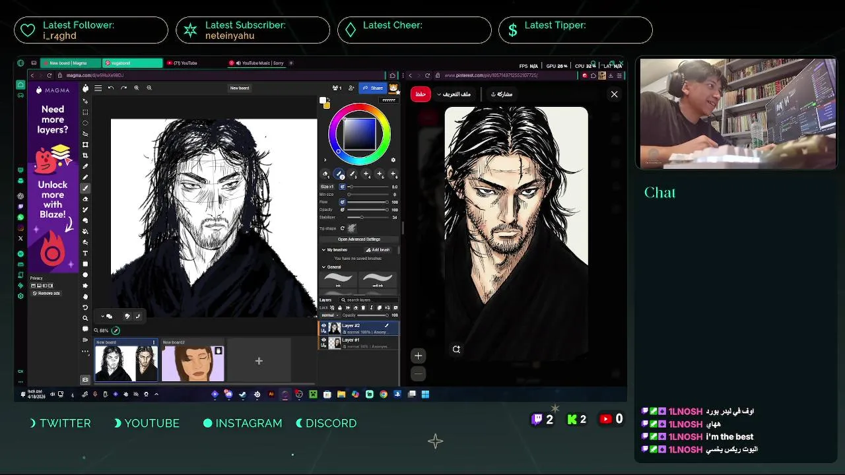Image resolution: width=845 pixels, height=475 pixels.
Task: Collapse the My brushes section
Action: point(323,250)
